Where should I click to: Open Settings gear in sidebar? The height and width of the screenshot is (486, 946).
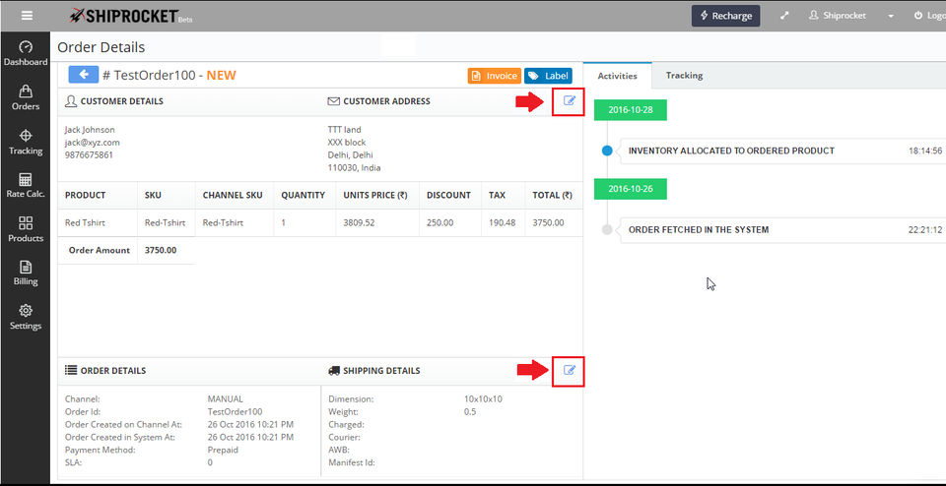coord(26,318)
